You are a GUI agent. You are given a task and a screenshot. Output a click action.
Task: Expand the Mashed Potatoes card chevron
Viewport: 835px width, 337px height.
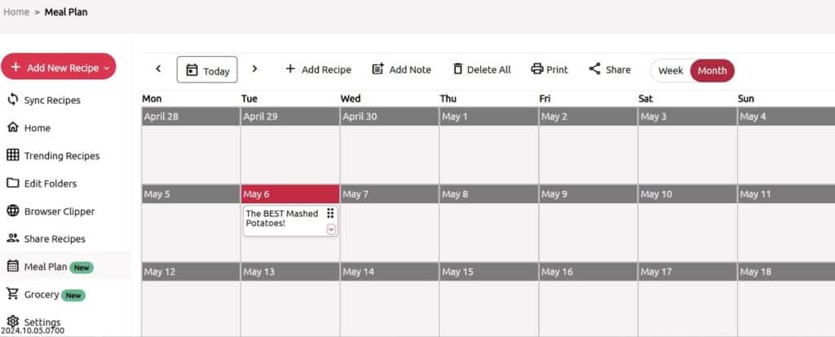pyautogui.click(x=331, y=229)
